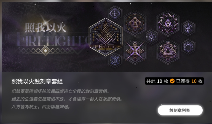Click the 照我以火 banner title text
This screenshot has width=212, height=124.
click(46, 28)
